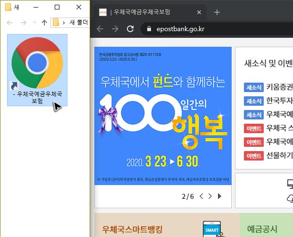Image resolution: width=293 pixels, height=237 pixels.
Task: Click the 새소식 및 이벤트 heading
Action: [268, 63]
